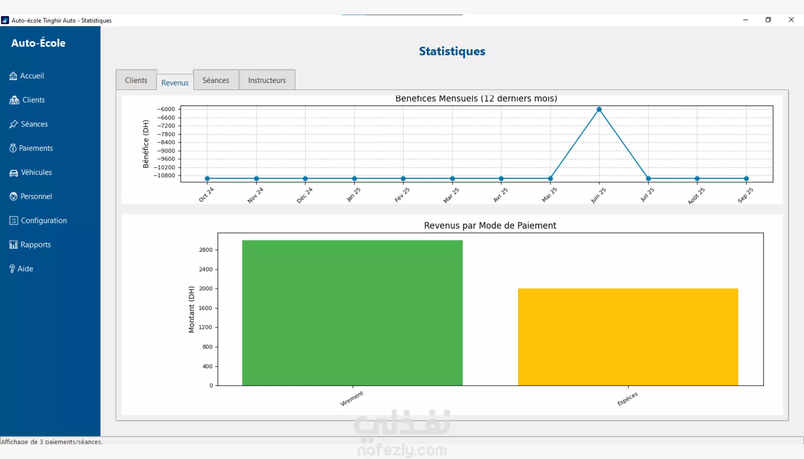The width and height of the screenshot is (804, 459).
Task: Click the Oct 24 data point on chart
Action: (x=207, y=178)
